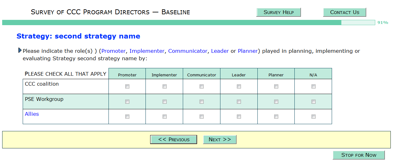
Task: Check N/A for CCC coalition
Action: pos(313,87)
